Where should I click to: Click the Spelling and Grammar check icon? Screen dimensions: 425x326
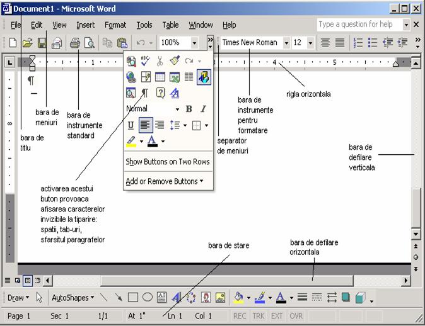pos(145,61)
